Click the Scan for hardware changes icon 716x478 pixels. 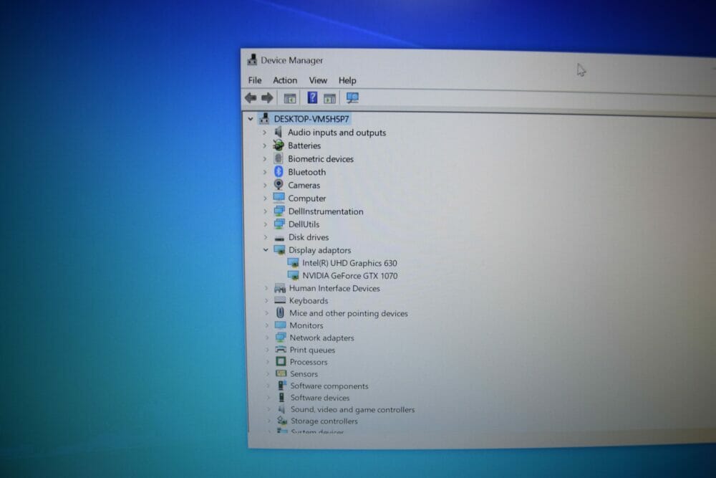352,97
